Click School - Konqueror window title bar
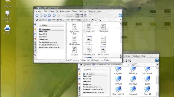This screenshot has height=97, width=174. [x=78, y=8]
